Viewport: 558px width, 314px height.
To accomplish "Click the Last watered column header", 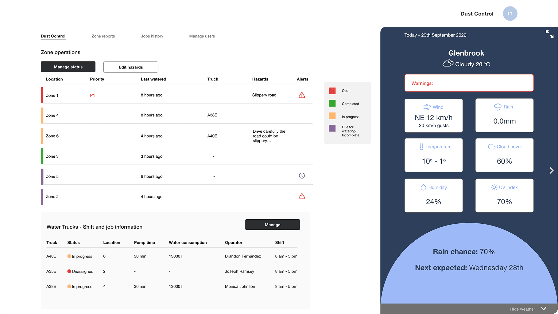I will (153, 79).
